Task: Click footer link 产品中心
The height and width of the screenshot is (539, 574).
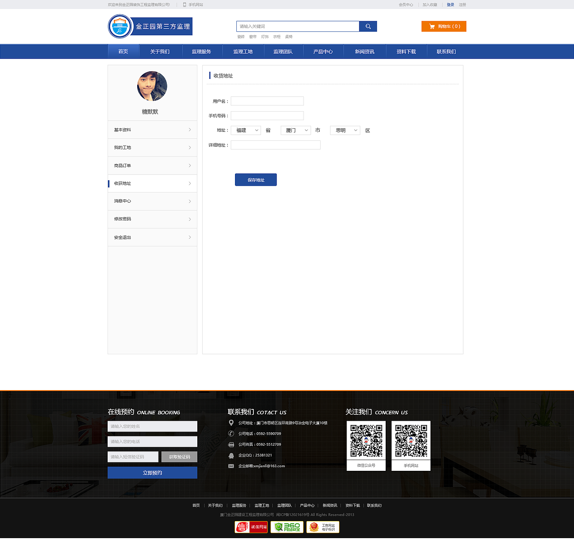Action: 307,505
